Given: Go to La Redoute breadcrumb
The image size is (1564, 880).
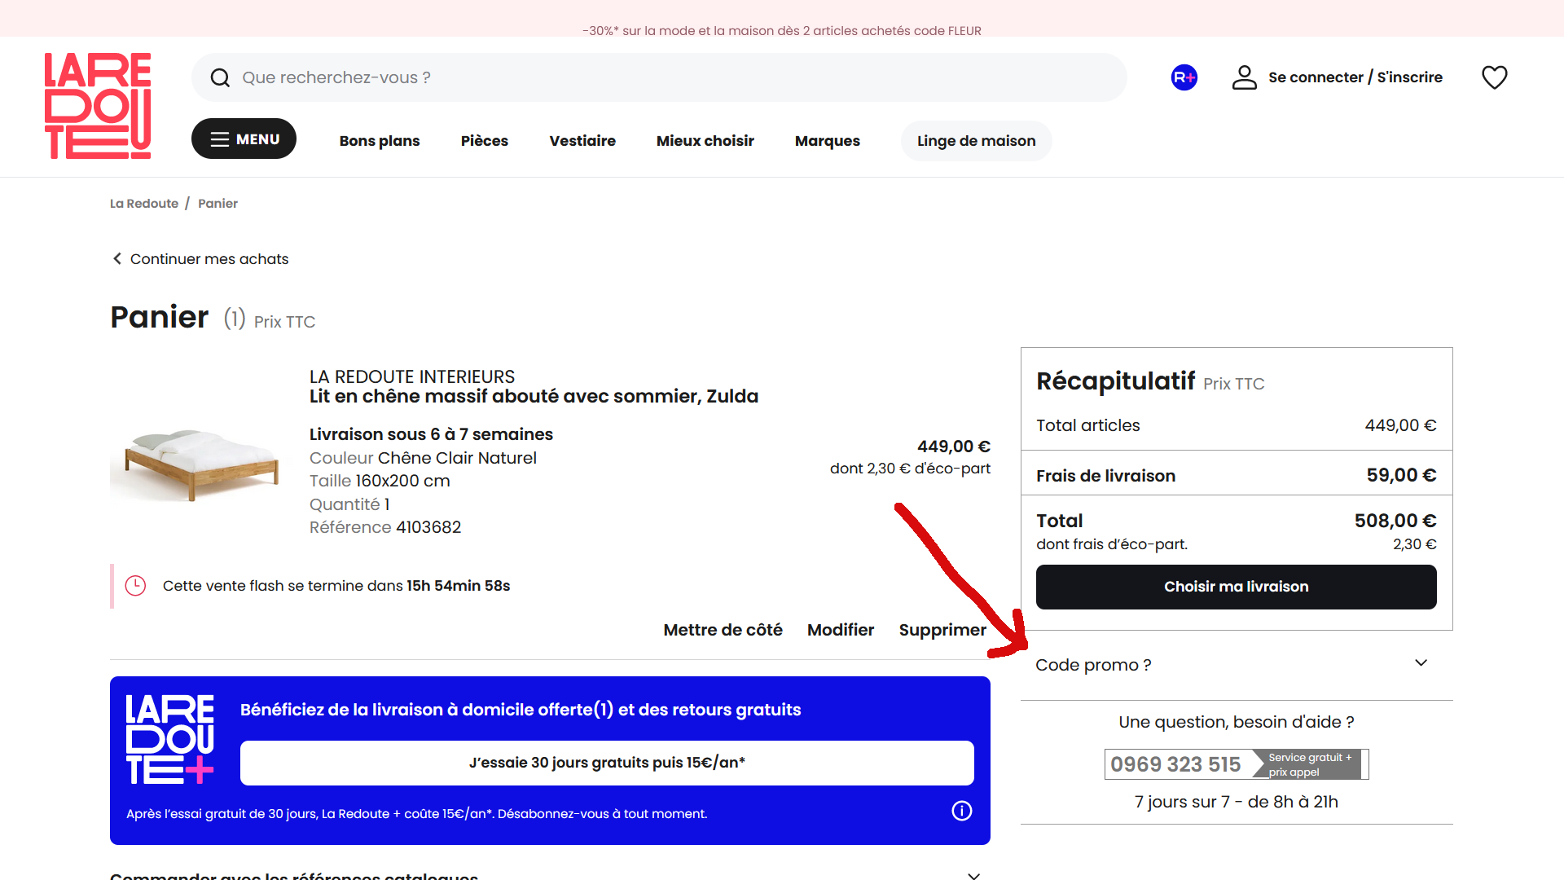Looking at the screenshot, I should [x=144, y=204].
